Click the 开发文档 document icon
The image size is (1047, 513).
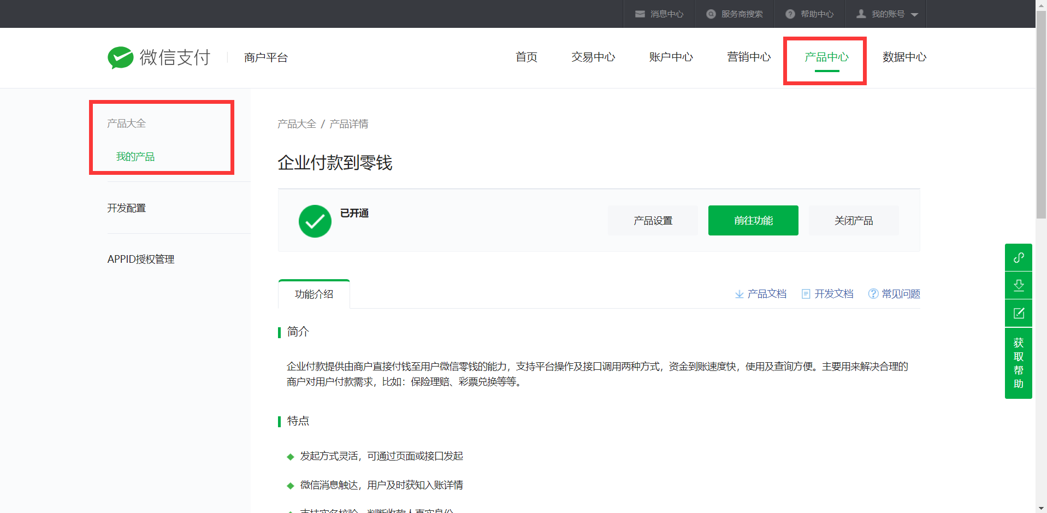tap(806, 294)
